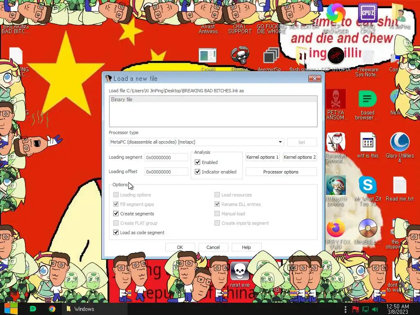
Task: Select the Freeware Sys Note icon
Action: point(368,57)
